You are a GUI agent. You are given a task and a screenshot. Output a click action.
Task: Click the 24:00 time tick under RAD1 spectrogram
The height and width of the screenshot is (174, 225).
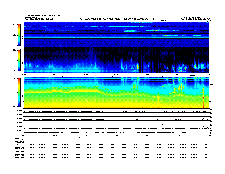(209, 75)
